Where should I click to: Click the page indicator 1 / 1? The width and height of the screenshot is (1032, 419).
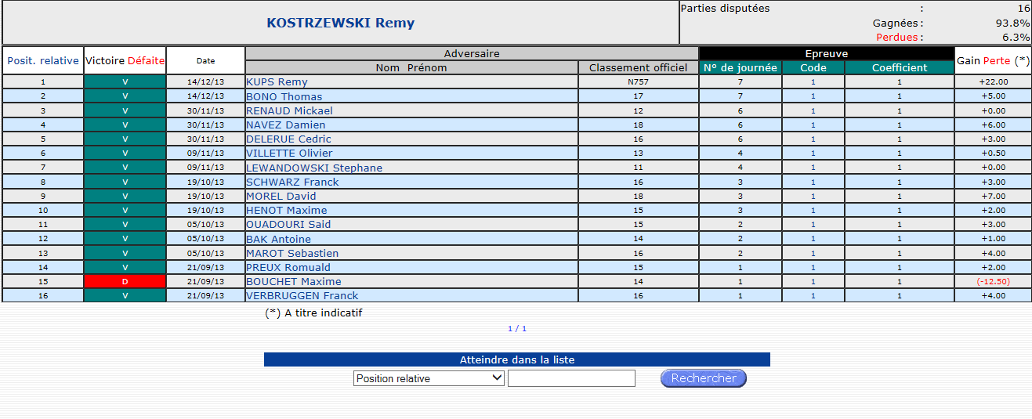pos(517,329)
